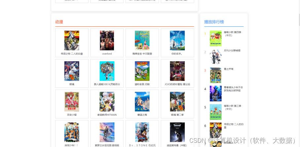Open the Dr. STONE 石纪元 poster

tap(142, 132)
